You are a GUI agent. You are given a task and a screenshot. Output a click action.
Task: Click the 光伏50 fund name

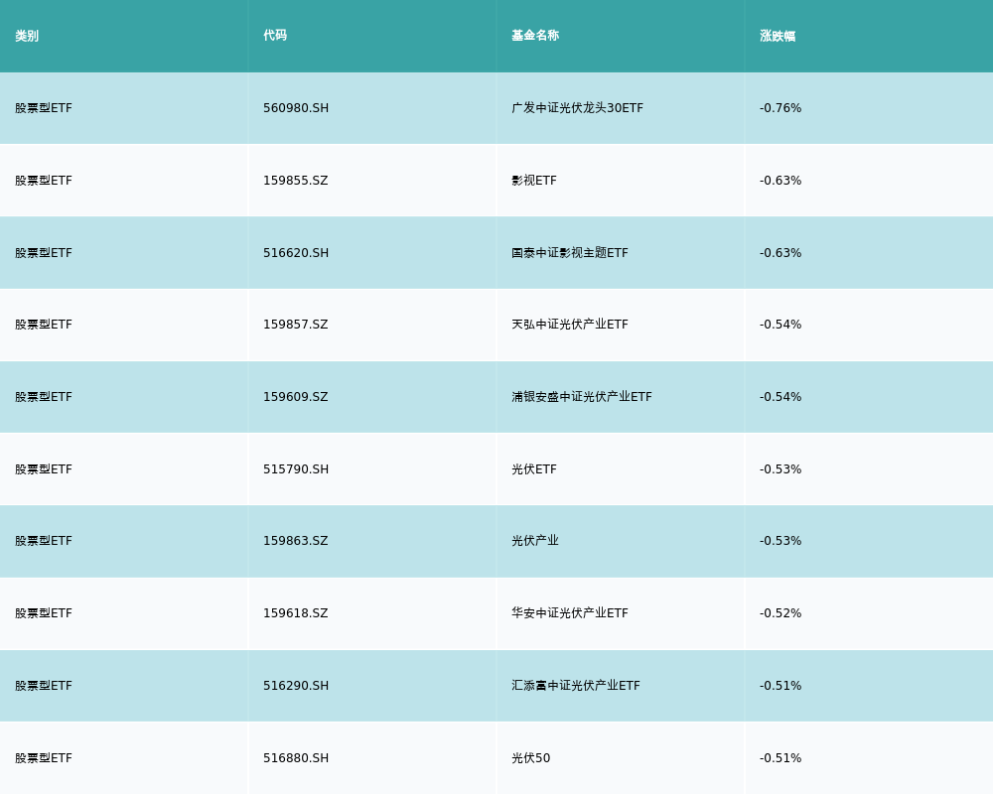tap(530, 758)
